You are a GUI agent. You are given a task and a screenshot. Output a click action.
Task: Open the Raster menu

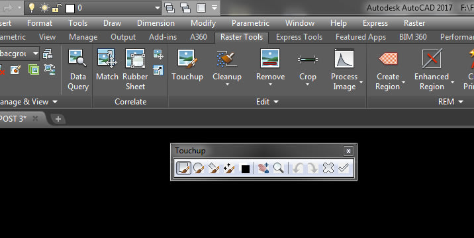414,23
